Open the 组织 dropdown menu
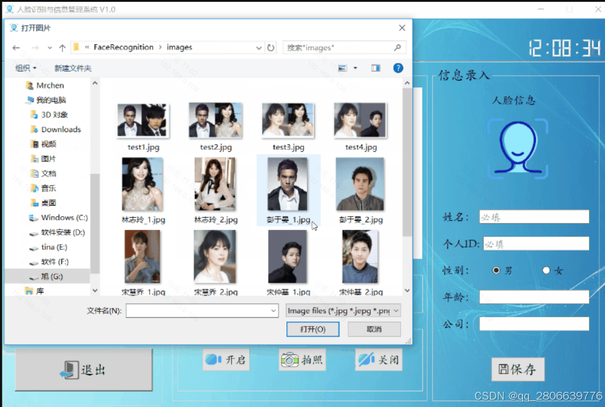This screenshot has width=605, height=407. click(26, 69)
